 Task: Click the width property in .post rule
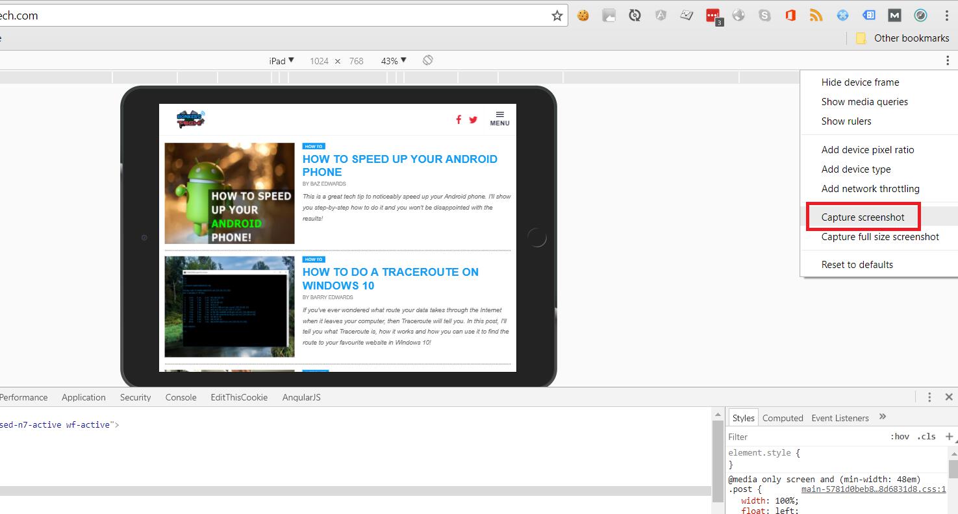tap(753, 500)
